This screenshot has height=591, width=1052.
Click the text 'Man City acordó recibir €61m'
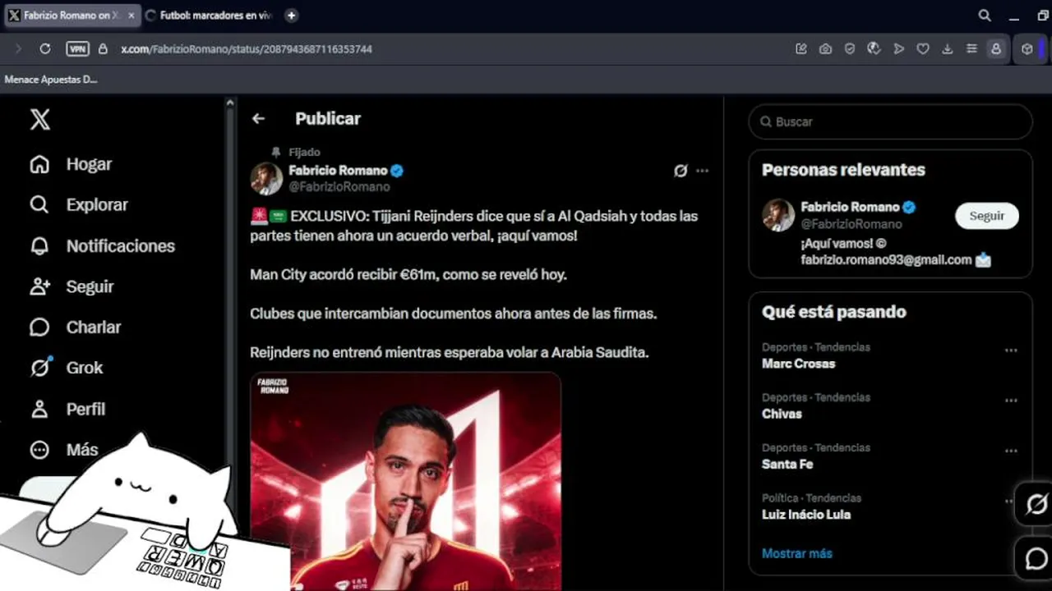[x=343, y=275]
